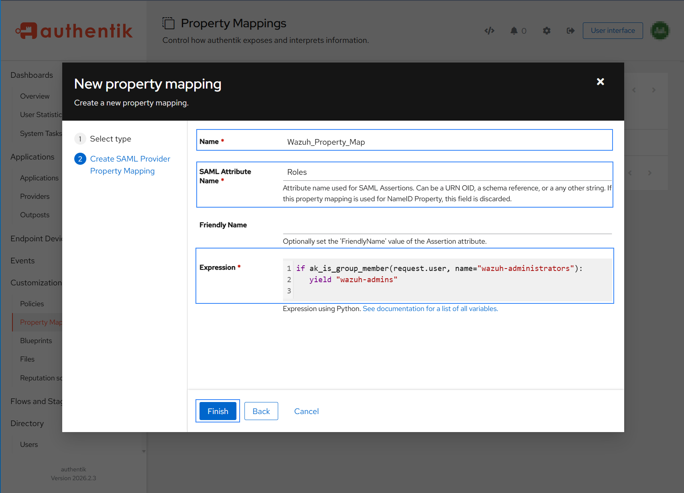Focus the Friendly Name input field
684x493 pixels.
(447, 225)
